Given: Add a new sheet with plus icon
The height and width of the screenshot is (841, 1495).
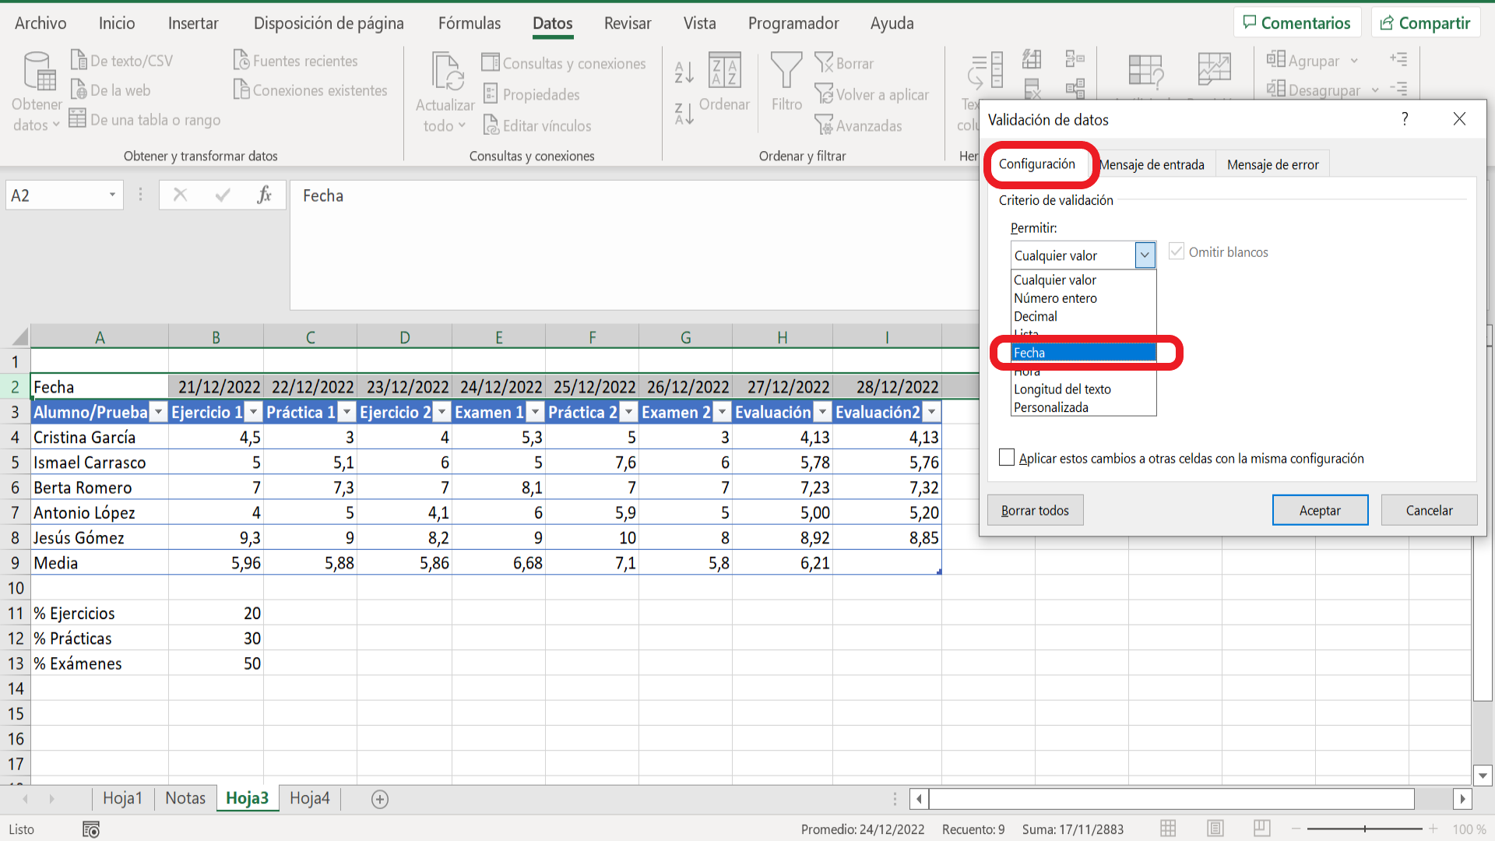Looking at the screenshot, I should tap(380, 799).
